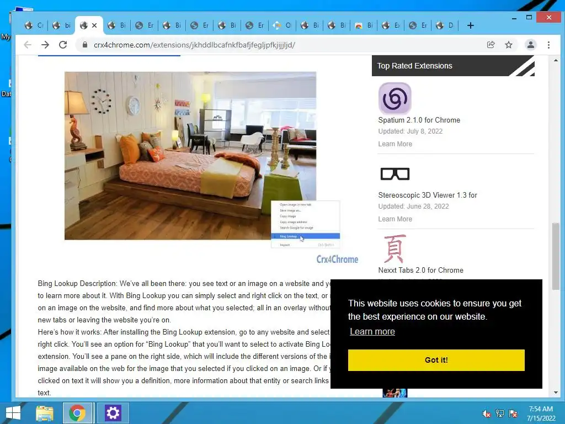
Task: Maximize the Chrome window
Action: point(529,17)
